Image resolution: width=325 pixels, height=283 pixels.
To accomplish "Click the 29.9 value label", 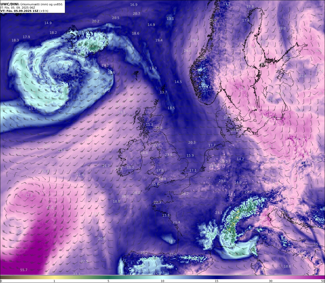I will [x=213, y=166].
